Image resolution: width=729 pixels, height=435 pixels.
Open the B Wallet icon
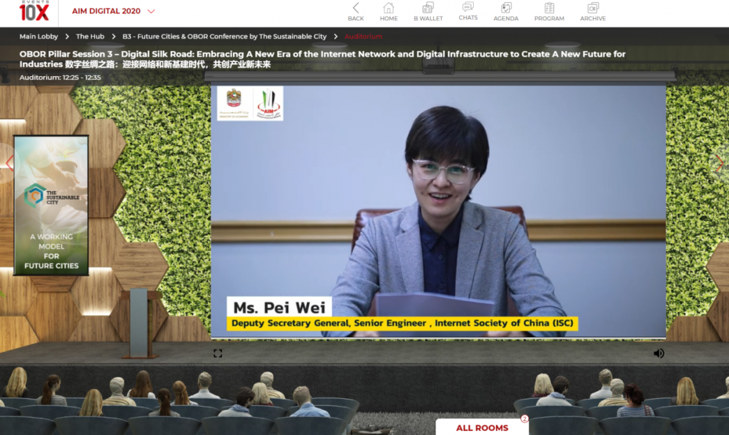pyautogui.click(x=428, y=9)
